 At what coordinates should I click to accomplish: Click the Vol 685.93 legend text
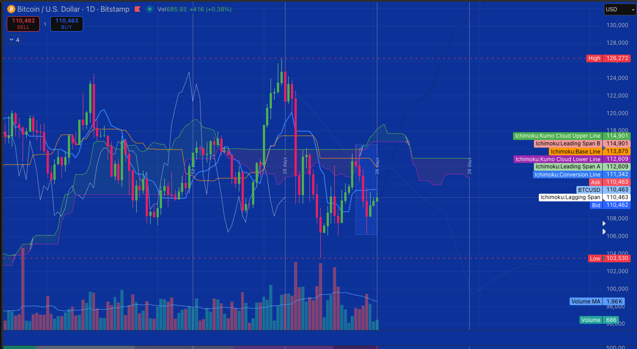coord(172,9)
